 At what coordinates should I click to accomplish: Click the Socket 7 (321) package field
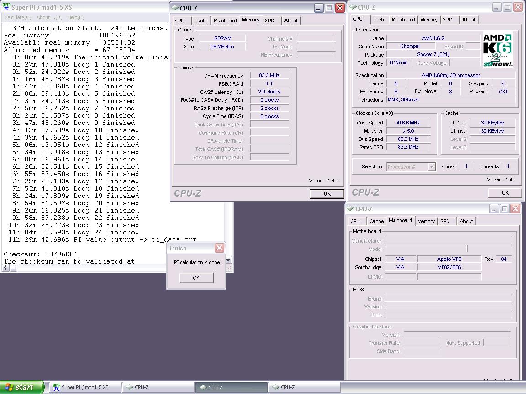coord(433,54)
